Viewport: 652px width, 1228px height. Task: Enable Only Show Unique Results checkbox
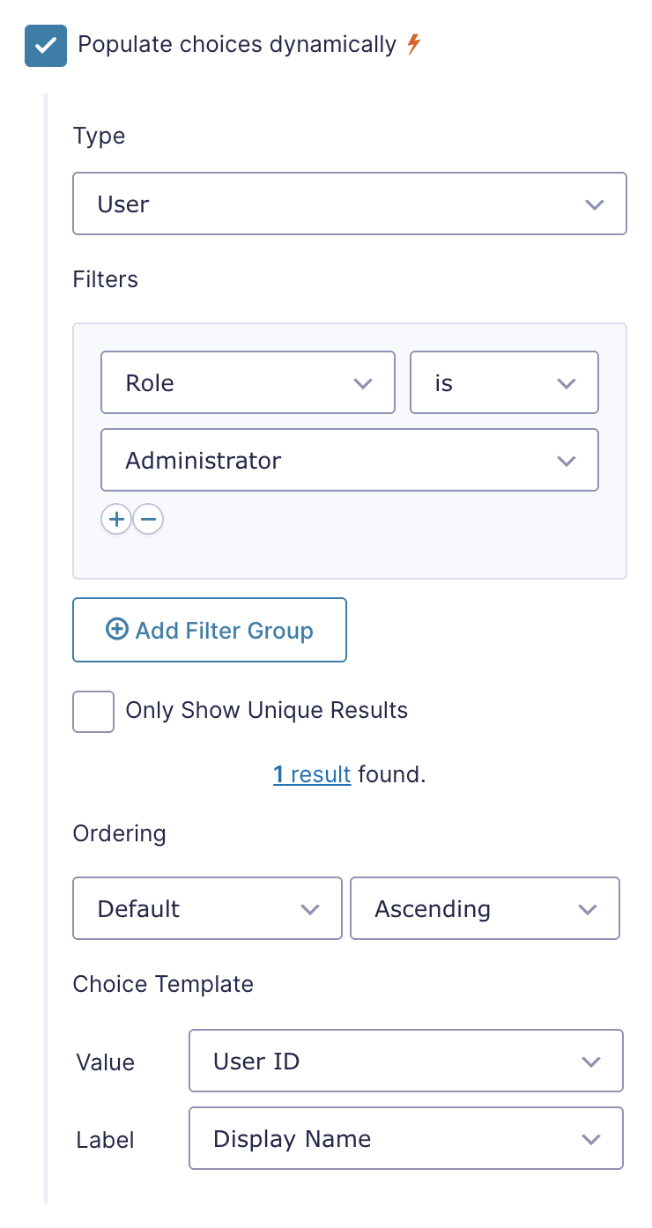click(93, 711)
